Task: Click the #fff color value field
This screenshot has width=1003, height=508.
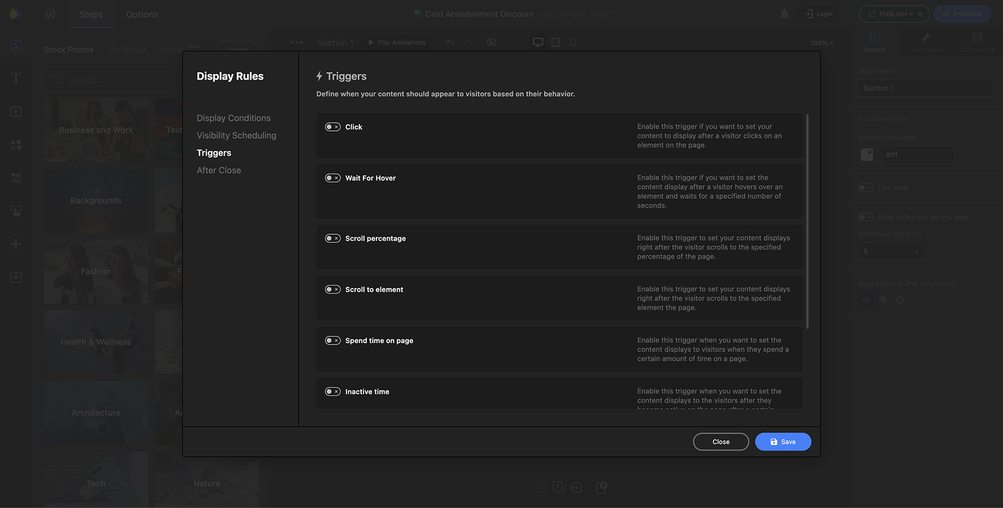Action: click(918, 155)
